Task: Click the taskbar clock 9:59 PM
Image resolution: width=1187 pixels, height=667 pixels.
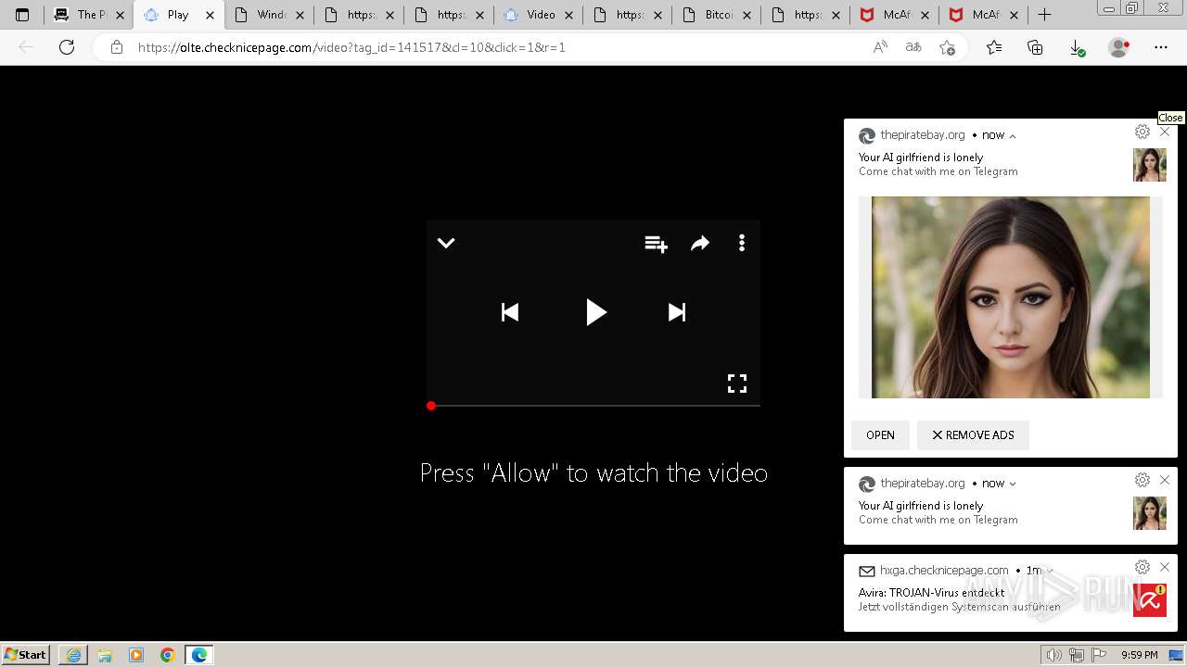Action: pos(1140,655)
